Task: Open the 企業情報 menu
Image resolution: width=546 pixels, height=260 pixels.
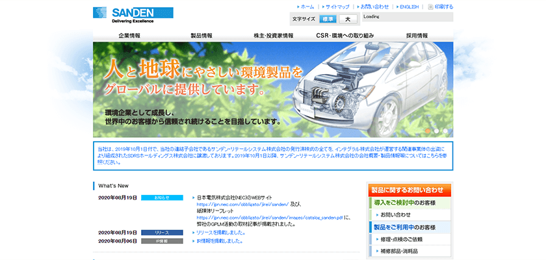Action: coord(129,36)
